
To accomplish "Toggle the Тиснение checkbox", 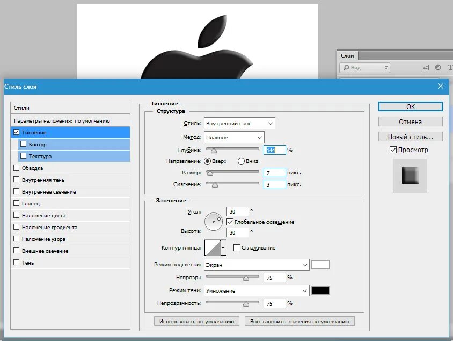I will pyautogui.click(x=17, y=132).
